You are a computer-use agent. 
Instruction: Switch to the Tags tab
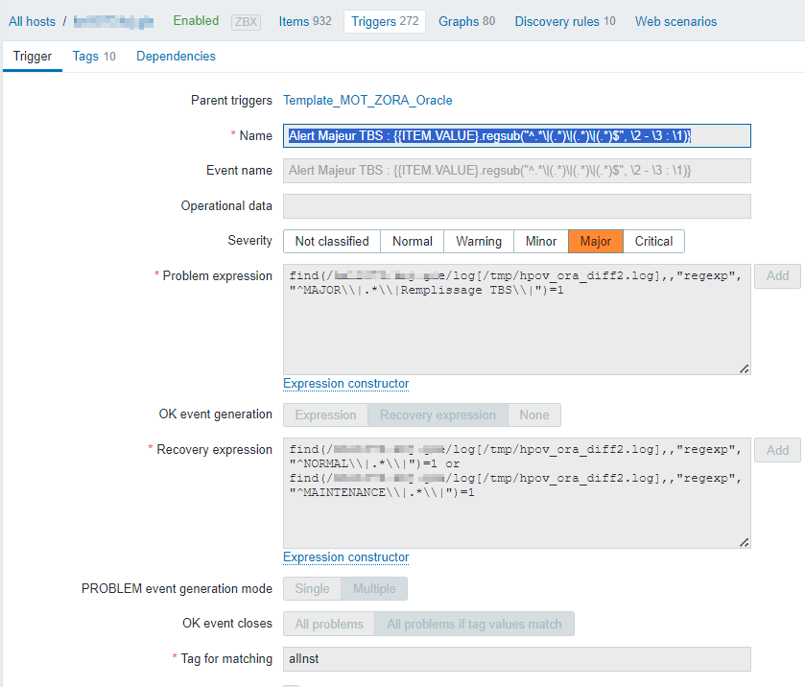coord(94,57)
